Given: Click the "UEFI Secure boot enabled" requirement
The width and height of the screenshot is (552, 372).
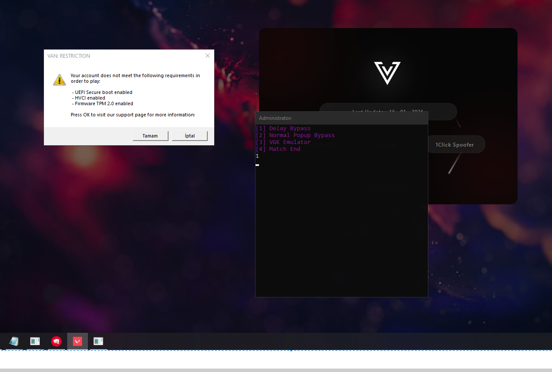Looking at the screenshot, I should click(x=103, y=92).
